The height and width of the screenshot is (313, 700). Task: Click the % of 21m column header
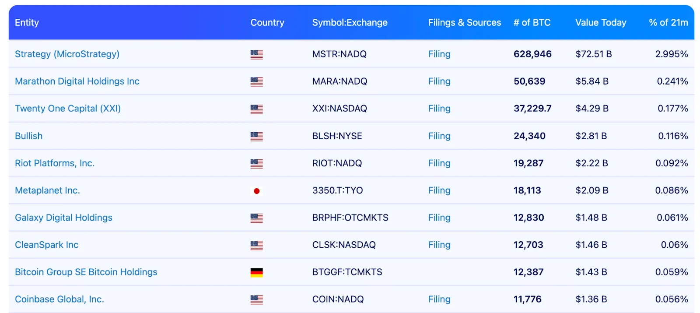[x=668, y=22]
